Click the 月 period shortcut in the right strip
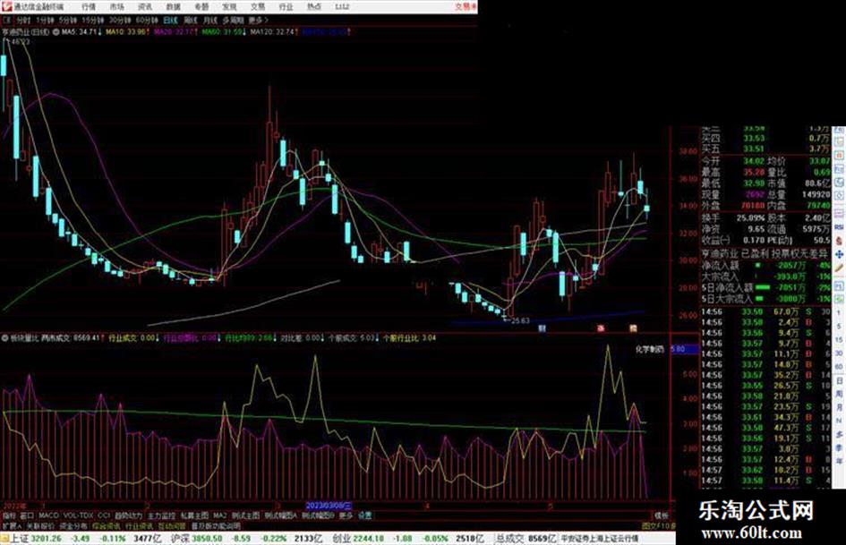The image size is (846, 545). click(840, 408)
